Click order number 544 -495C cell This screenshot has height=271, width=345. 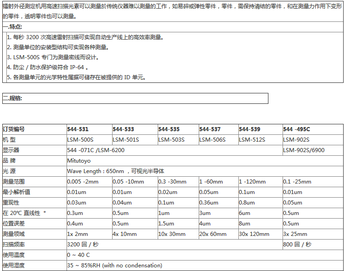[x=297, y=129]
